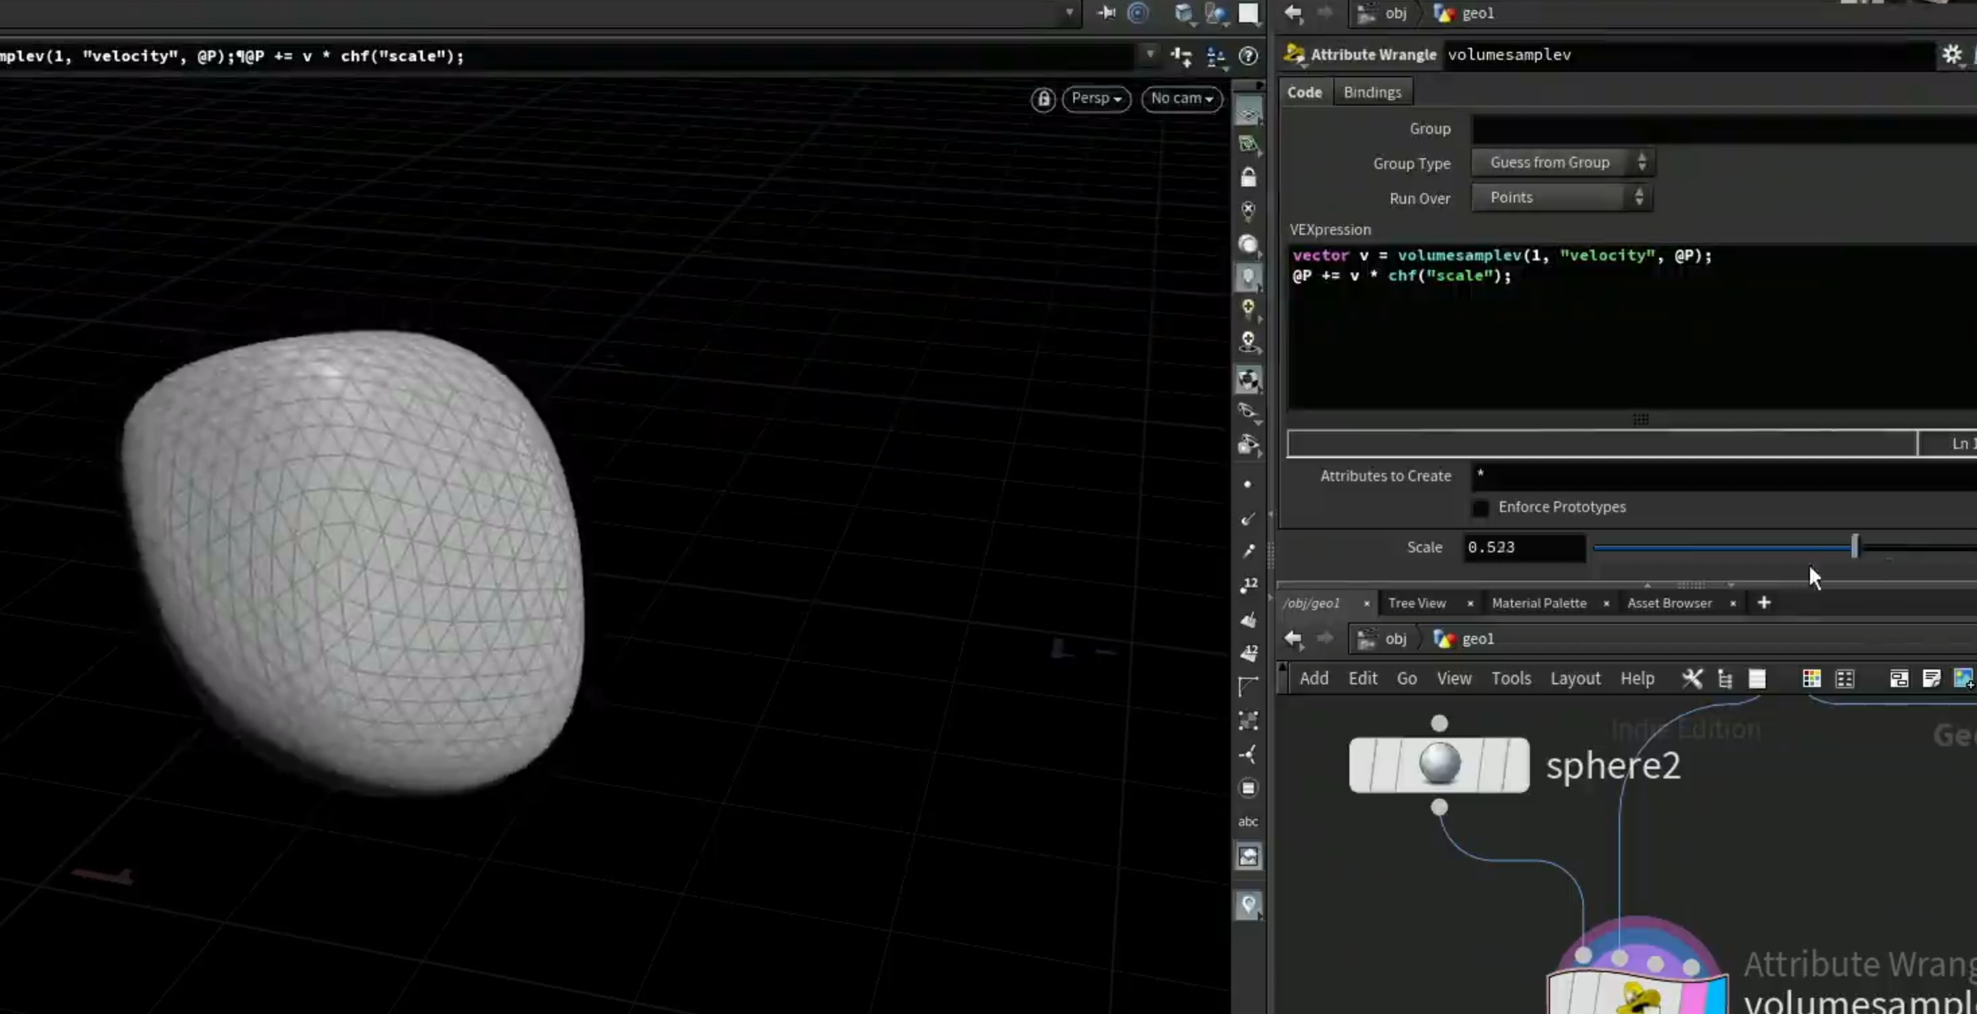Enable the Enforce Prototypes checkbox
Viewport: 1977px width, 1014px height.
coord(1481,508)
